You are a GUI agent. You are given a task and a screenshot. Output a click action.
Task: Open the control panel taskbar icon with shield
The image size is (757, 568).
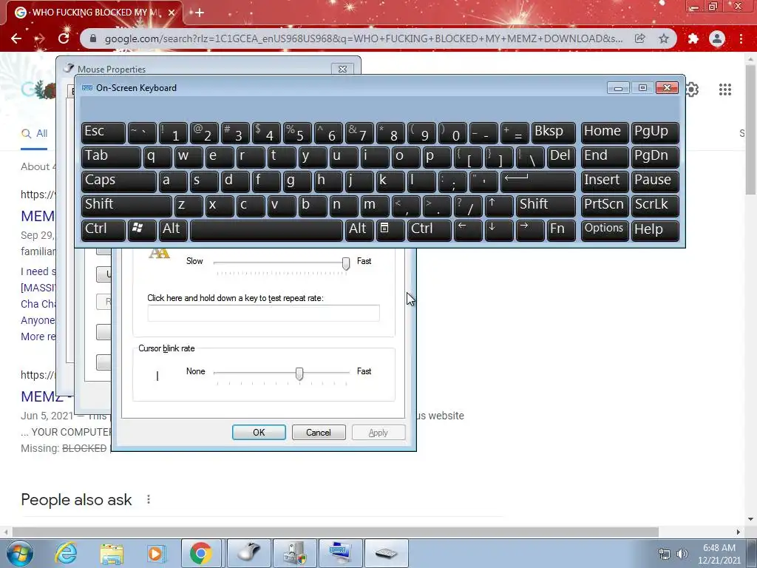tap(294, 553)
